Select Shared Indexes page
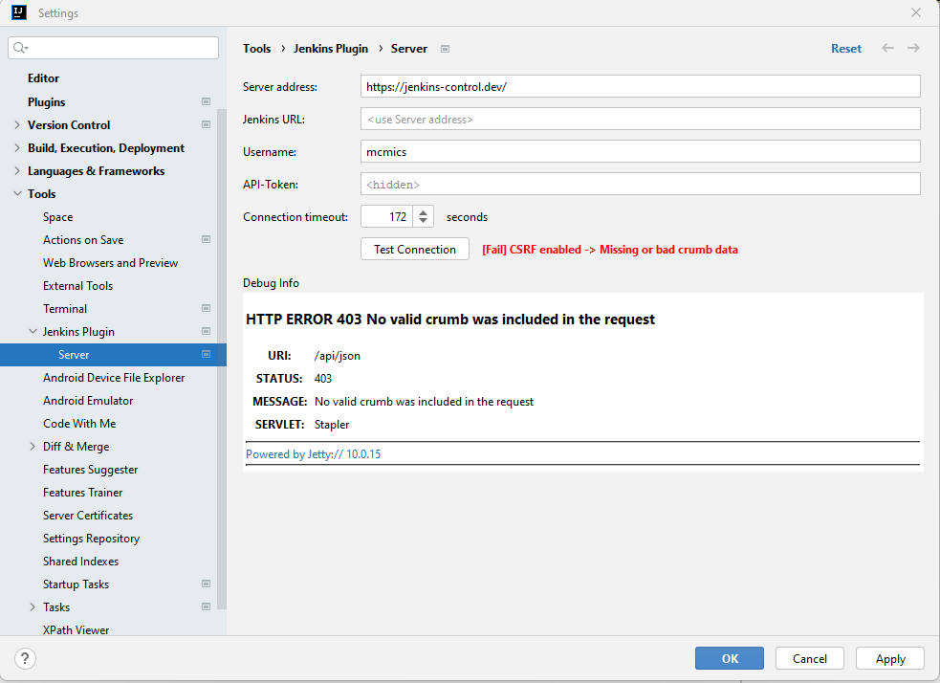Screen dimensions: 940x683 pos(81,562)
